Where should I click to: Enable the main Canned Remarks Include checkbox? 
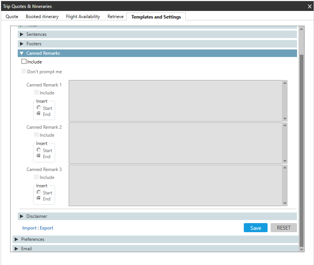[24, 62]
